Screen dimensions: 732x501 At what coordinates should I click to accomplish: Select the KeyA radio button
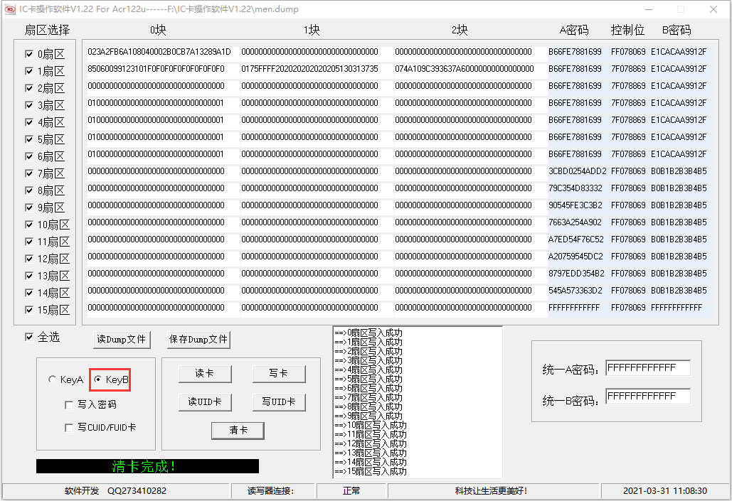pos(52,379)
